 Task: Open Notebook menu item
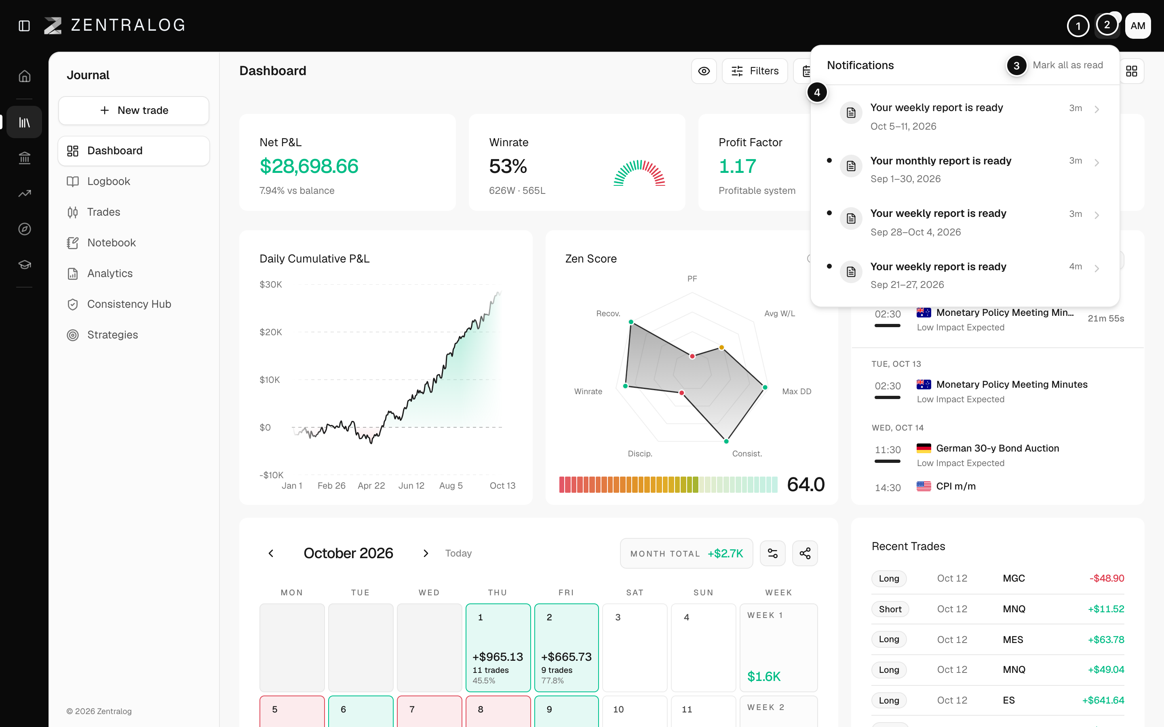(134, 243)
